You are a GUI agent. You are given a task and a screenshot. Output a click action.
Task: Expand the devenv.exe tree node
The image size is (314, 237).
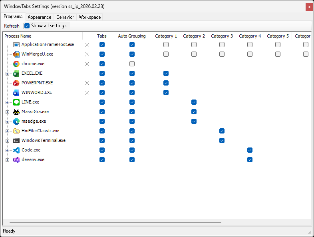pyautogui.click(x=8, y=160)
